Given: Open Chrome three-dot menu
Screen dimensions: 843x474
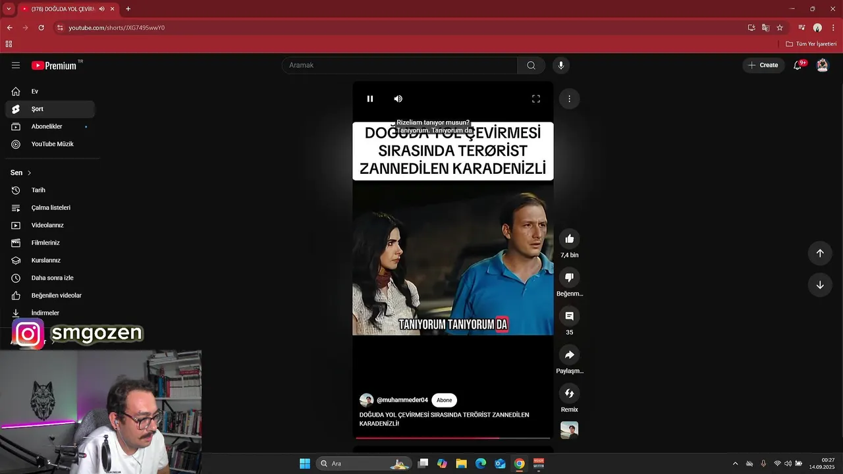Looking at the screenshot, I should [833, 28].
